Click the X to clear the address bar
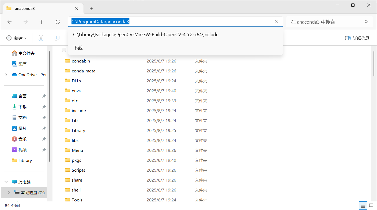377x210 pixels. tap(276, 22)
